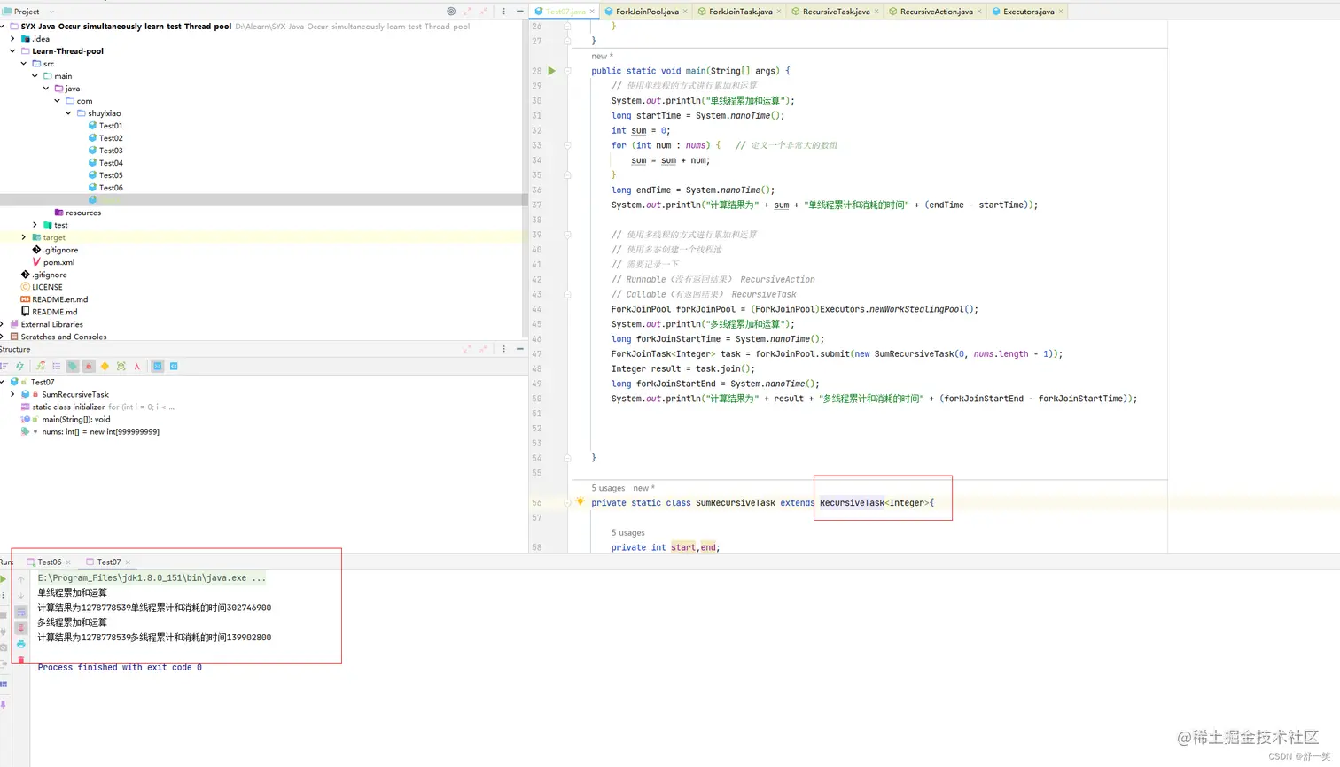
Task: Click the green Rerun icon in Run panel
Action: pyautogui.click(x=4, y=579)
